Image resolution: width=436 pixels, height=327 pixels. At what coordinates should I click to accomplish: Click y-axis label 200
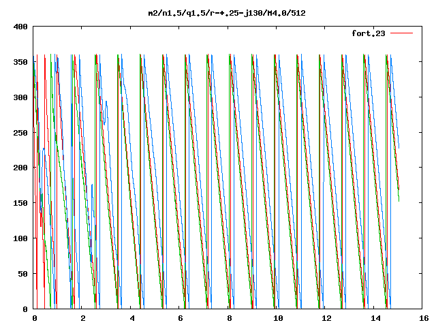tap(20, 168)
